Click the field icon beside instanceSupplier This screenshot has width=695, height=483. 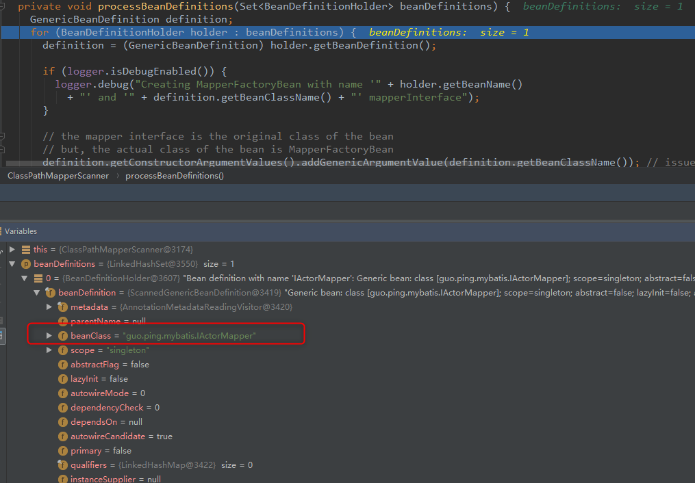pos(63,479)
